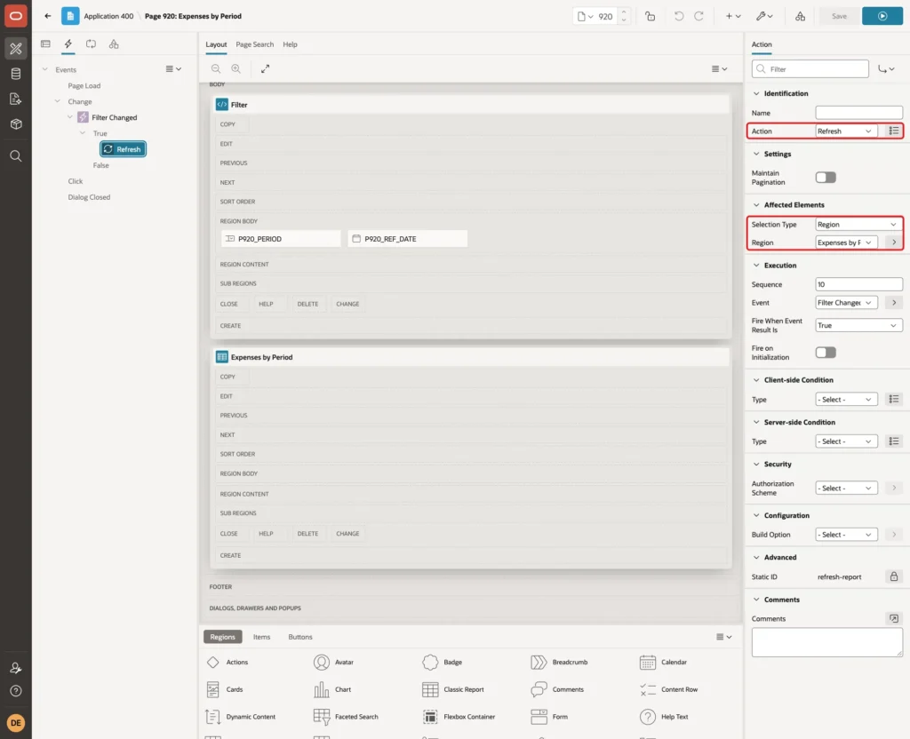Image resolution: width=910 pixels, height=739 pixels.
Task: Open Client-side Condition Type dropdown
Action: point(846,400)
